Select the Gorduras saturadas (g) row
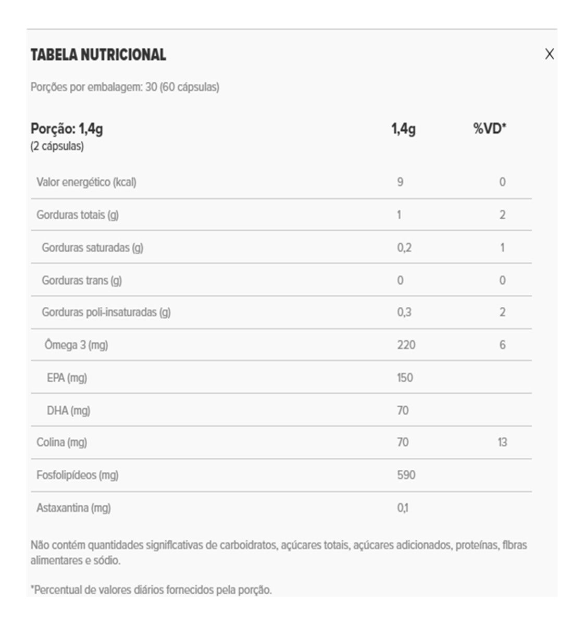The image size is (584, 625). [x=281, y=247]
